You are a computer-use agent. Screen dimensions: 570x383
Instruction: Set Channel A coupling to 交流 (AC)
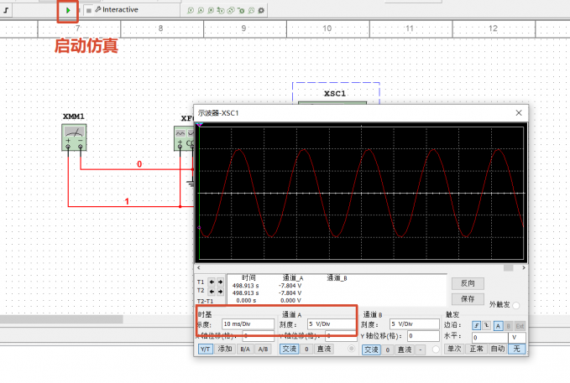coord(290,349)
